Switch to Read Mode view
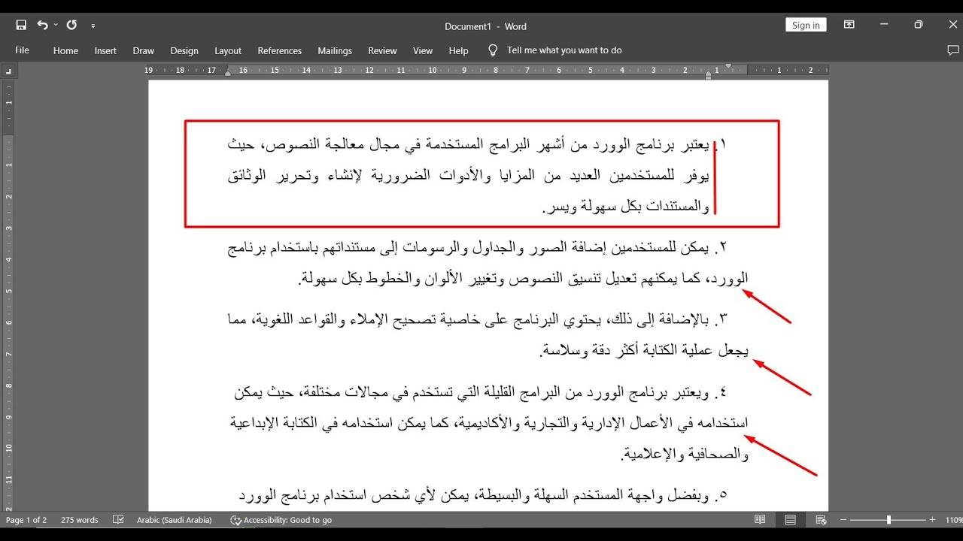The height and width of the screenshot is (541, 963). pos(760,520)
